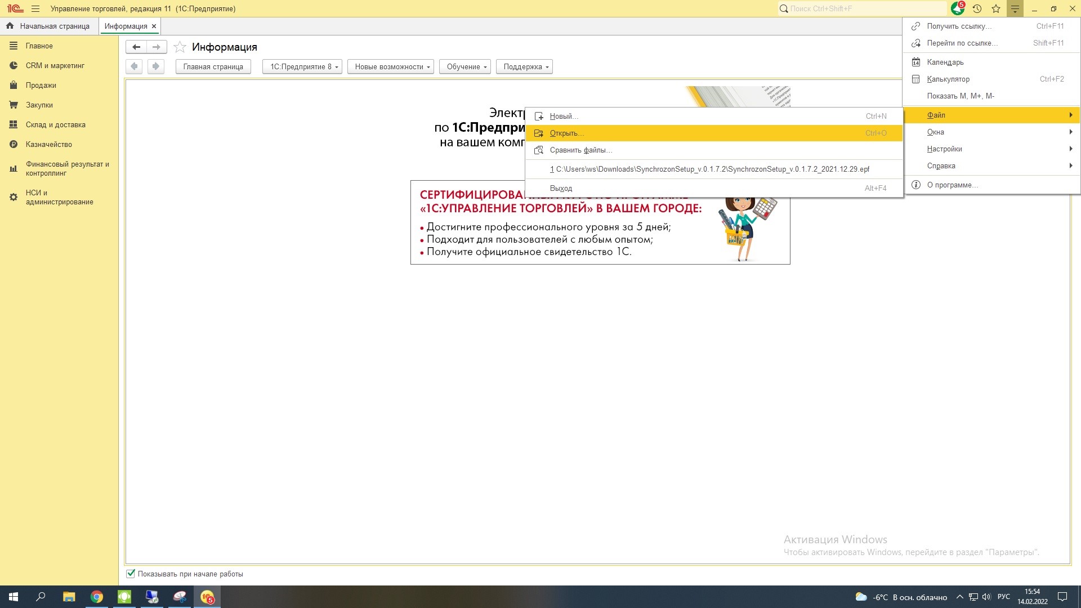Choose Сравнить файлы… menu item
This screenshot has width=1081, height=608.
pyautogui.click(x=580, y=150)
